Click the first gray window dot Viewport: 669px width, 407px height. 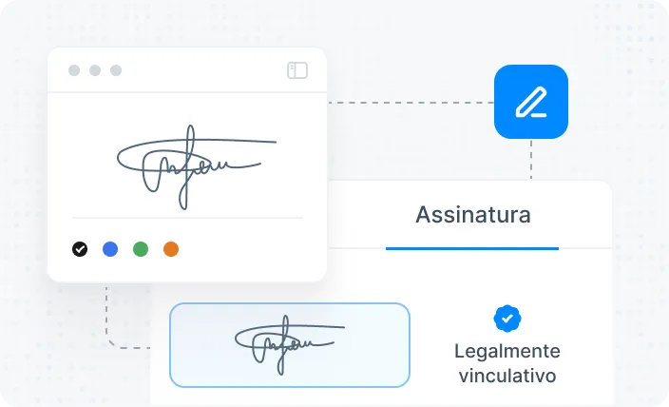[x=74, y=70]
